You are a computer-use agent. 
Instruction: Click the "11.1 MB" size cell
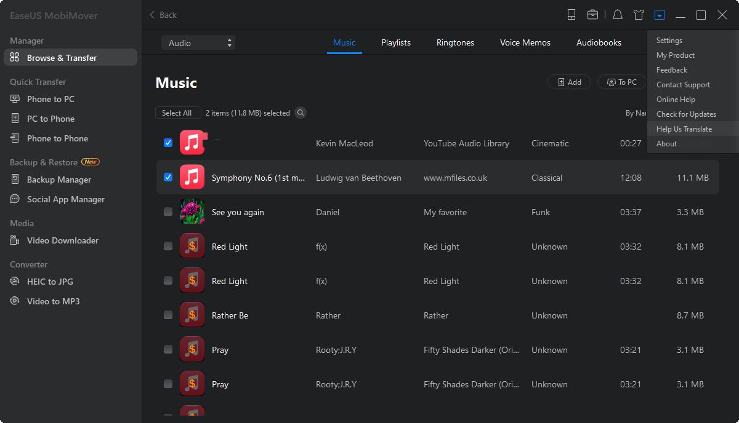pos(693,178)
